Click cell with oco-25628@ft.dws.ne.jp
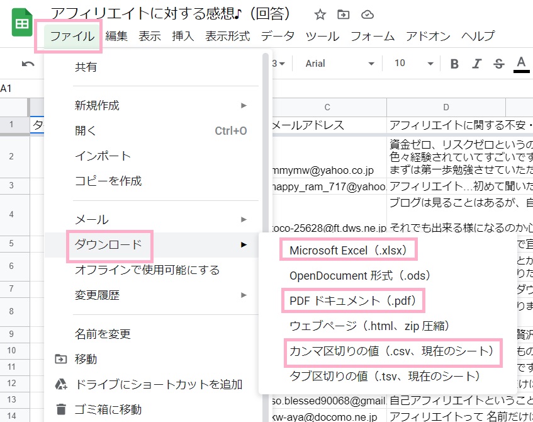Image resolution: width=533 pixels, height=422 pixels. 329,215
